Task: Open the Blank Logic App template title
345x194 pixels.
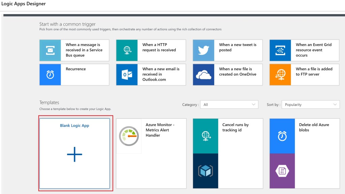Action: 74,126
